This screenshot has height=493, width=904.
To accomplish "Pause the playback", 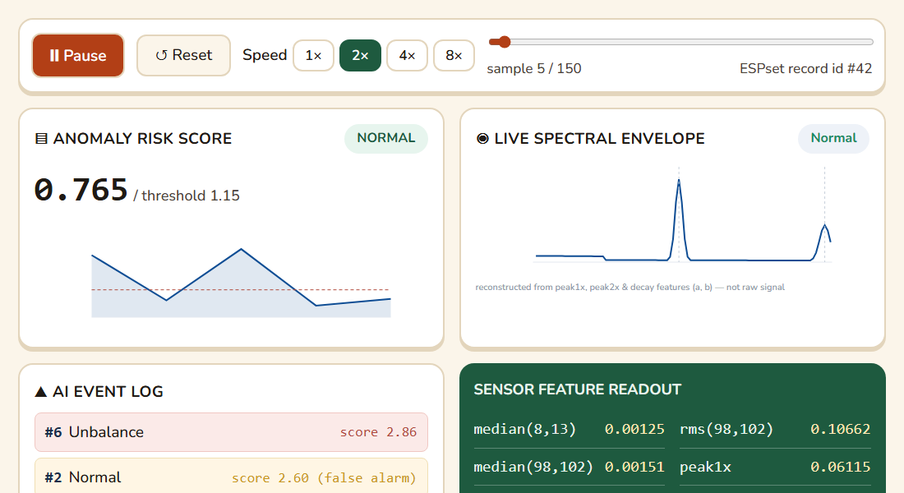I will pos(78,55).
